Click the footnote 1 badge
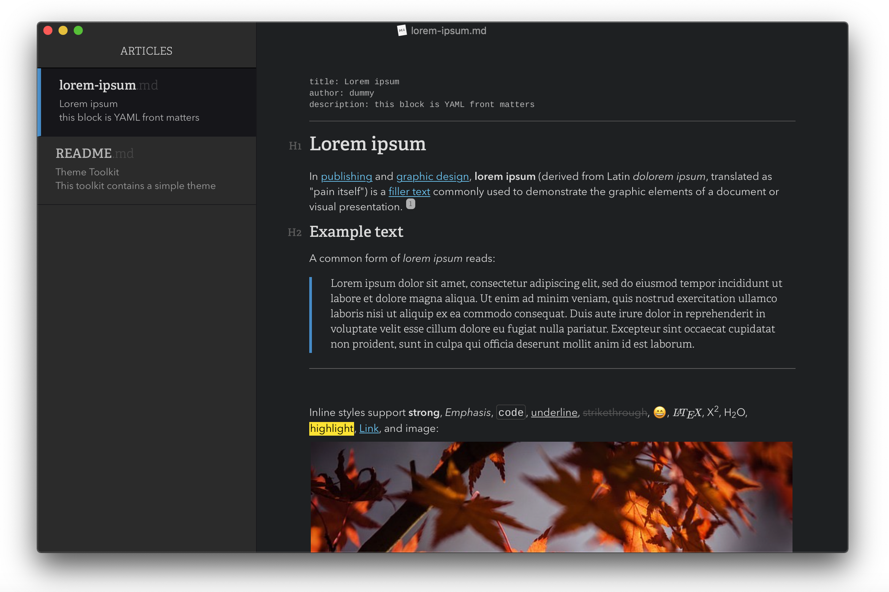The width and height of the screenshot is (889, 592). click(410, 204)
